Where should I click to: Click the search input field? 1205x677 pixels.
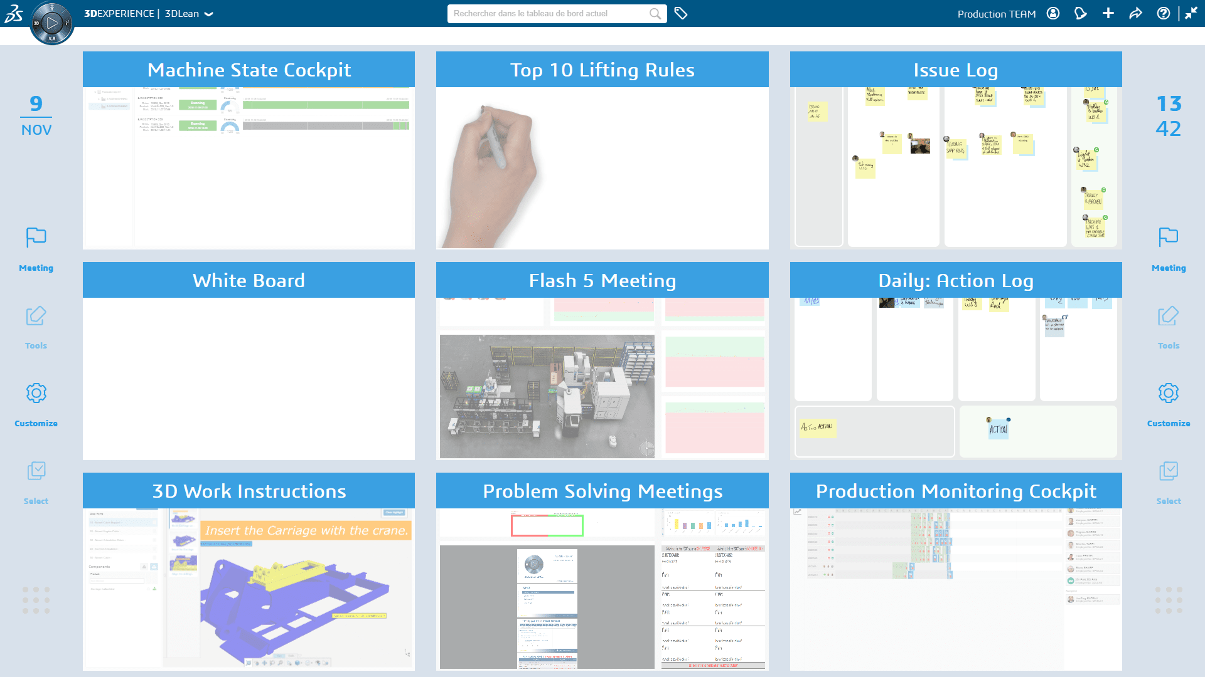pyautogui.click(x=555, y=13)
